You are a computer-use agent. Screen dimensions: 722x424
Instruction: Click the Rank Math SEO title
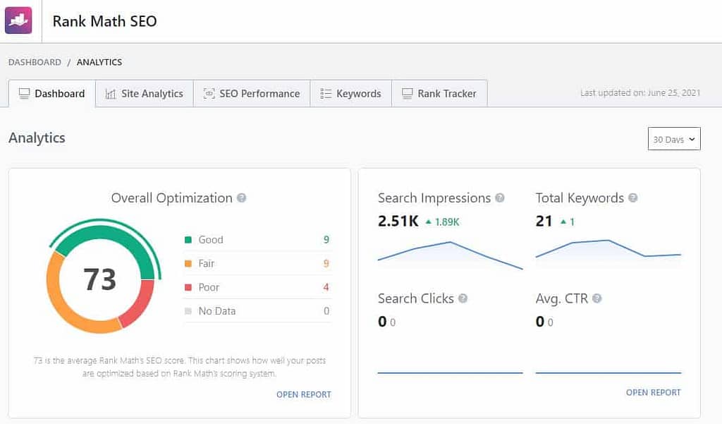point(104,21)
